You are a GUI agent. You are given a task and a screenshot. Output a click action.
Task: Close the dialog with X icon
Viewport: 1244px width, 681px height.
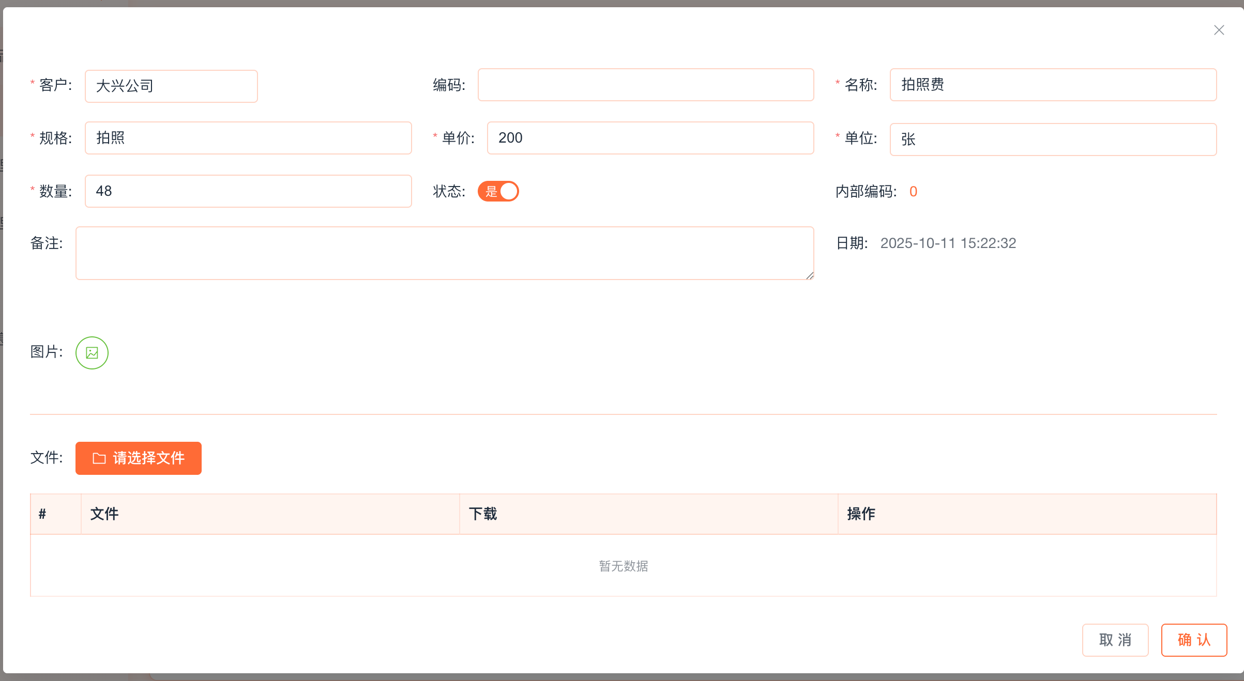pyautogui.click(x=1219, y=30)
